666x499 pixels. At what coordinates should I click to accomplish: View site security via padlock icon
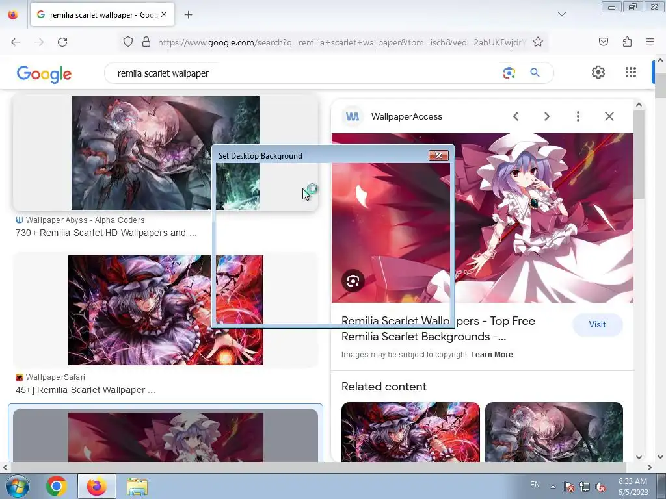pos(146,42)
